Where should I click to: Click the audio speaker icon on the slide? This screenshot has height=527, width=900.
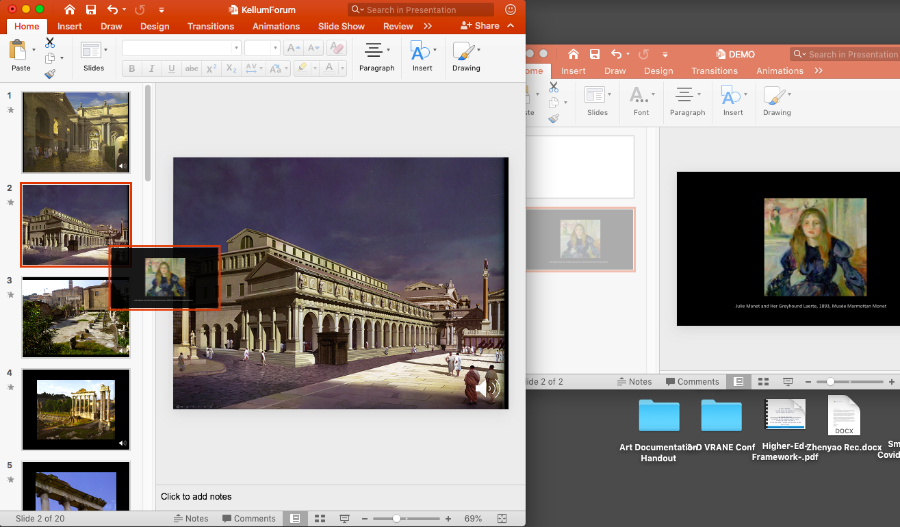(488, 389)
